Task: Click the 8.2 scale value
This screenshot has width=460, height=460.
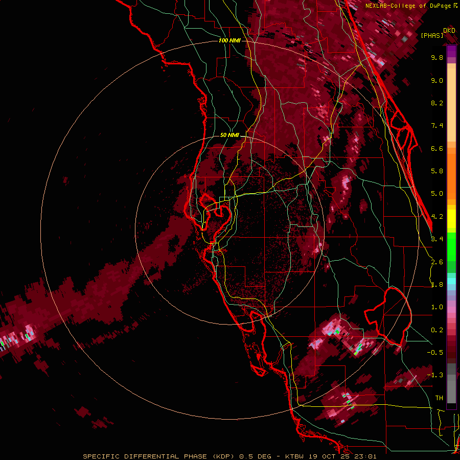Action: point(437,103)
